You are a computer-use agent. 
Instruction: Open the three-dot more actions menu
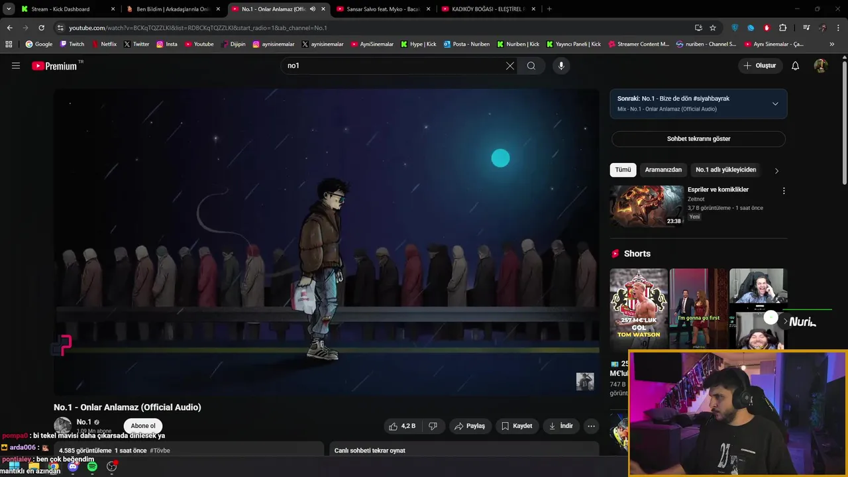[x=592, y=426]
